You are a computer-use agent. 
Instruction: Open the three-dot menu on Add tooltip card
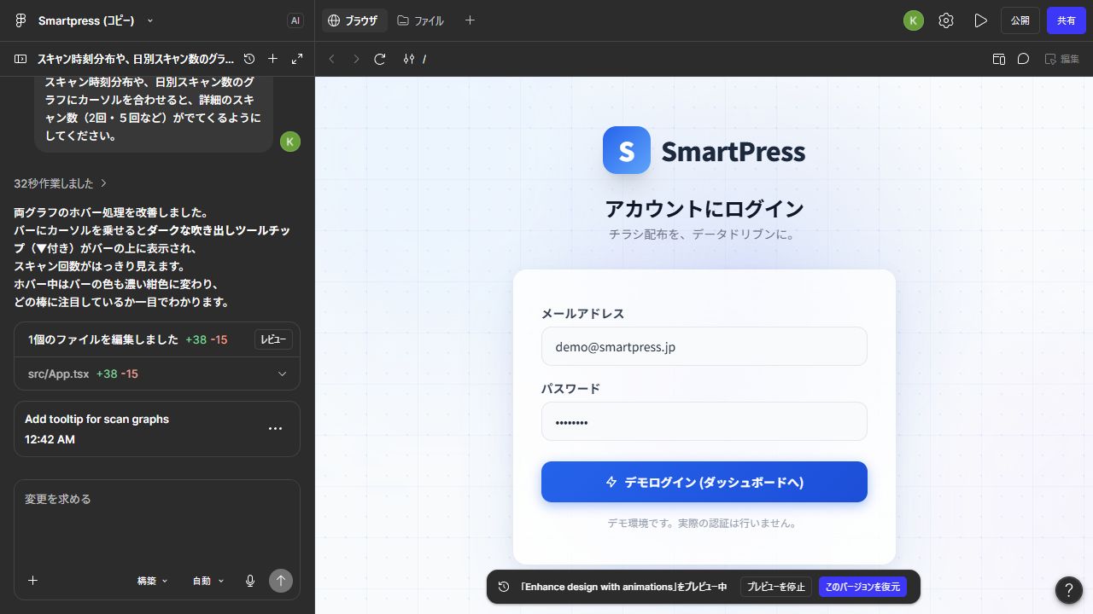(275, 428)
